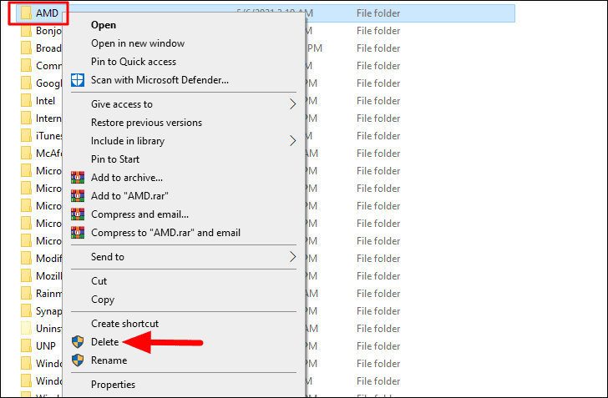Choose Delete in the context menu

[x=104, y=342]
